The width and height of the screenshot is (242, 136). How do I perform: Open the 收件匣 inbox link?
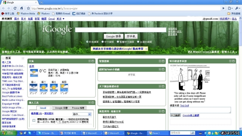tap(36, 113)
